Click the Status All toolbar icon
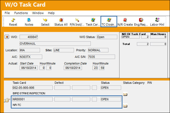 [x=61, y=22]
